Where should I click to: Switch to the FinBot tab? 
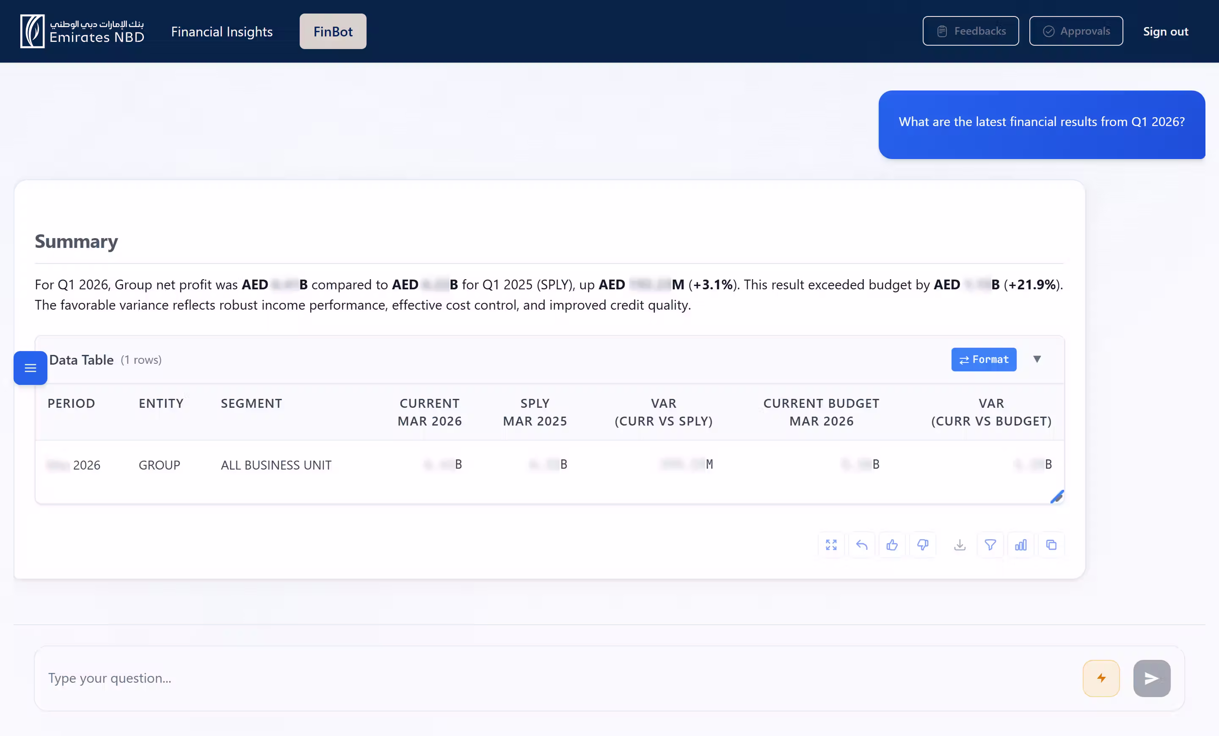(x=333, y=31)
